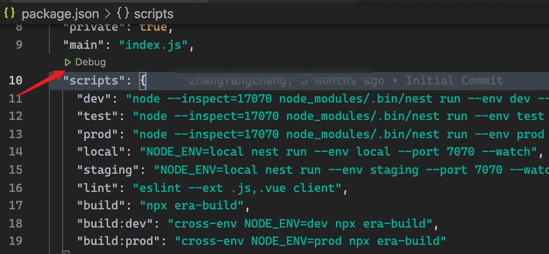Click line number 14 in the gutter
Screen dimensions: 549x254
tap(16, 151)
